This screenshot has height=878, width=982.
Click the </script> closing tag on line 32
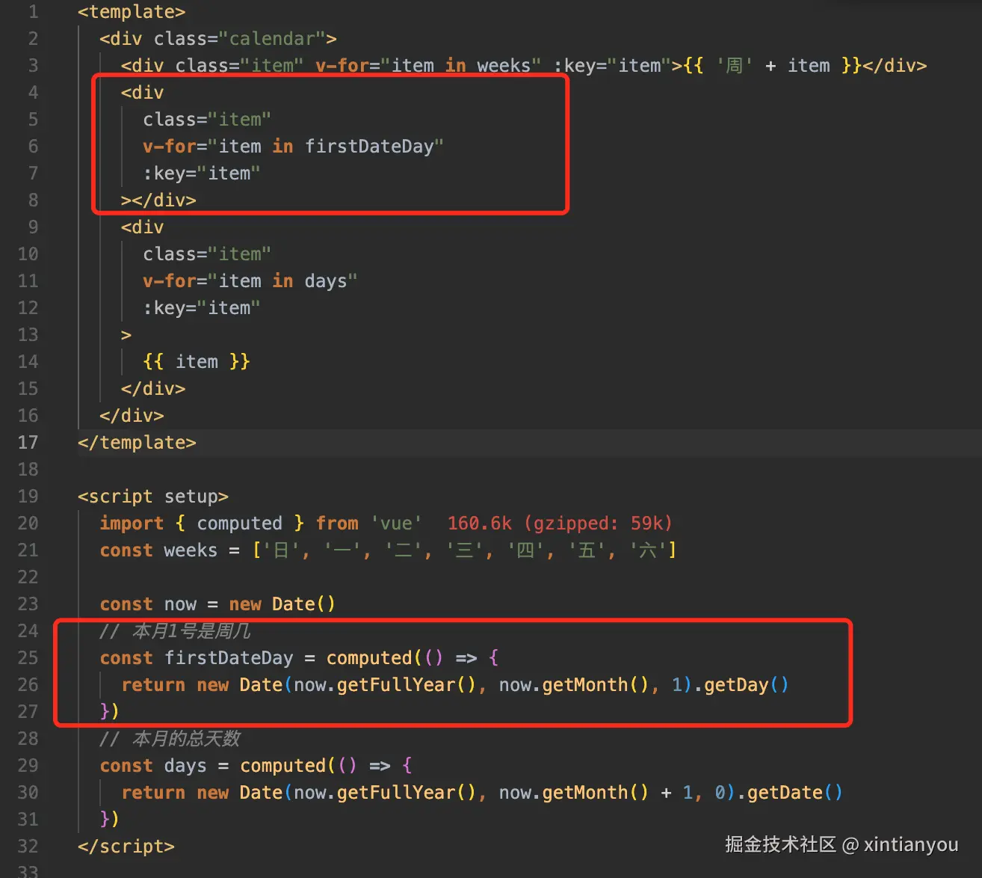point(126,847)
